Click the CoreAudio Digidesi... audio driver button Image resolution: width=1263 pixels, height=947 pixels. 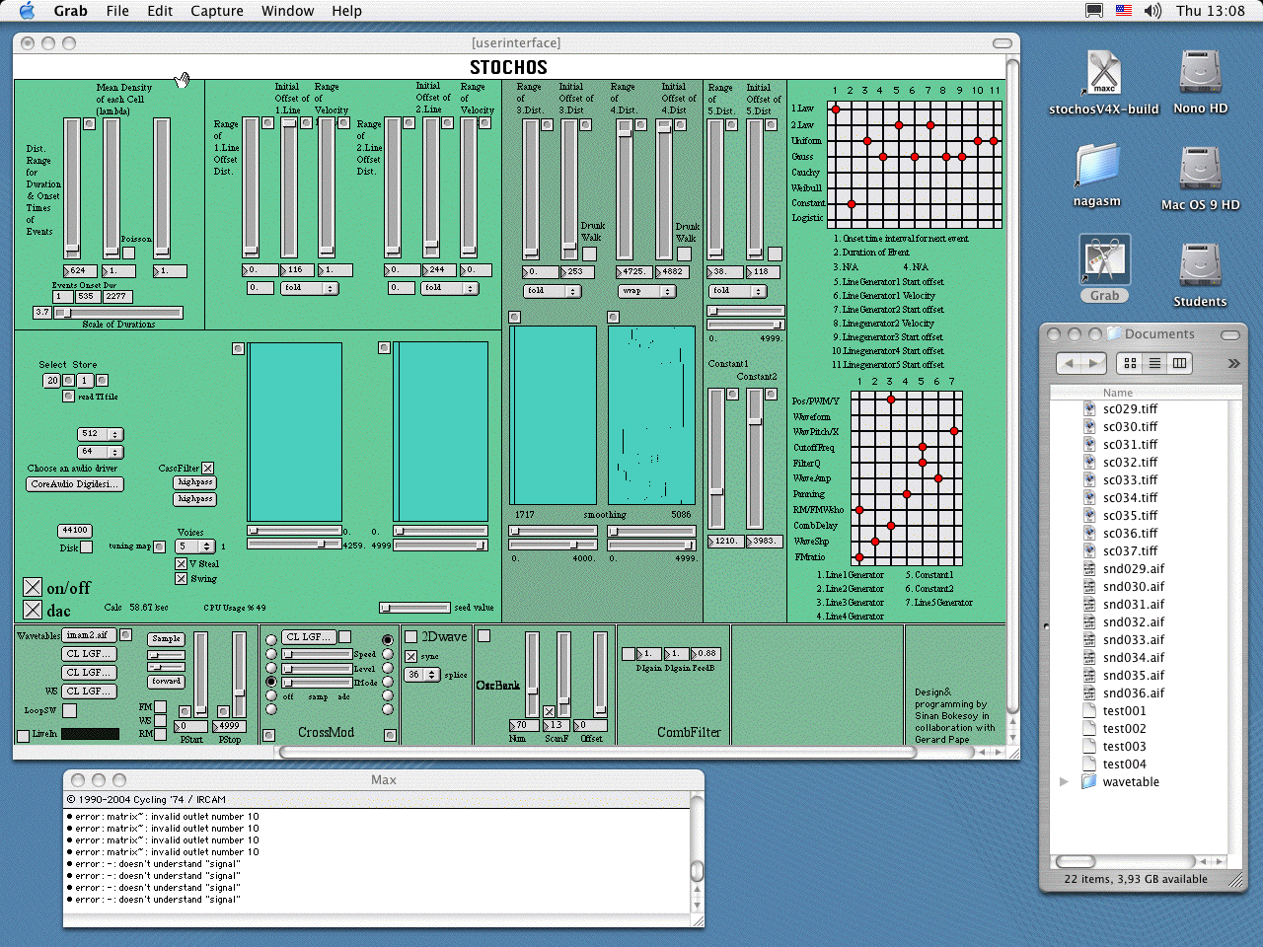coord(74,484)
